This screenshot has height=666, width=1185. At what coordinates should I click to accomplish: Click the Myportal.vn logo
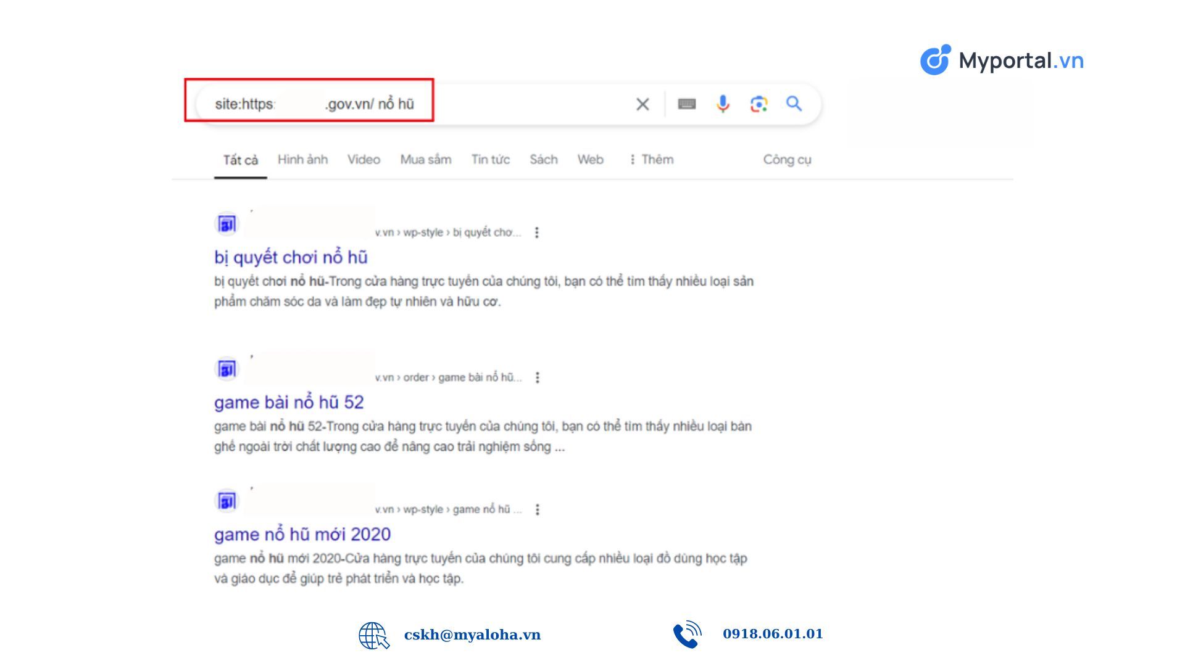1001,60
